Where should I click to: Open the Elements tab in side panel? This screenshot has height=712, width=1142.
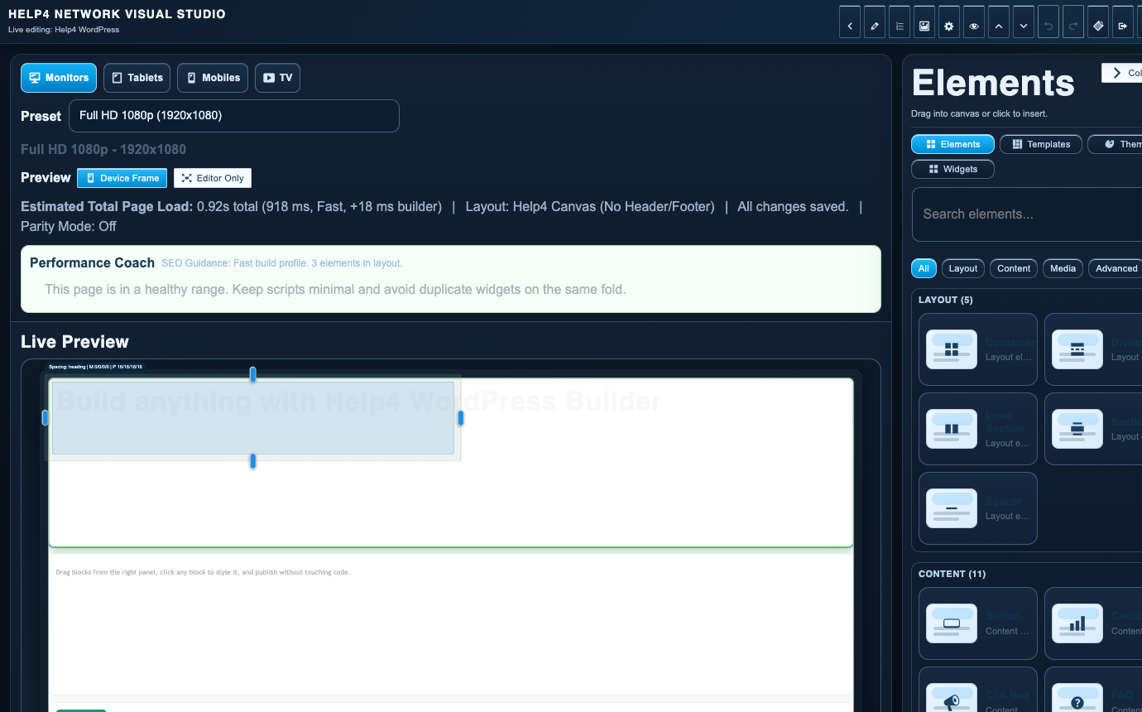tap(952, 144)
